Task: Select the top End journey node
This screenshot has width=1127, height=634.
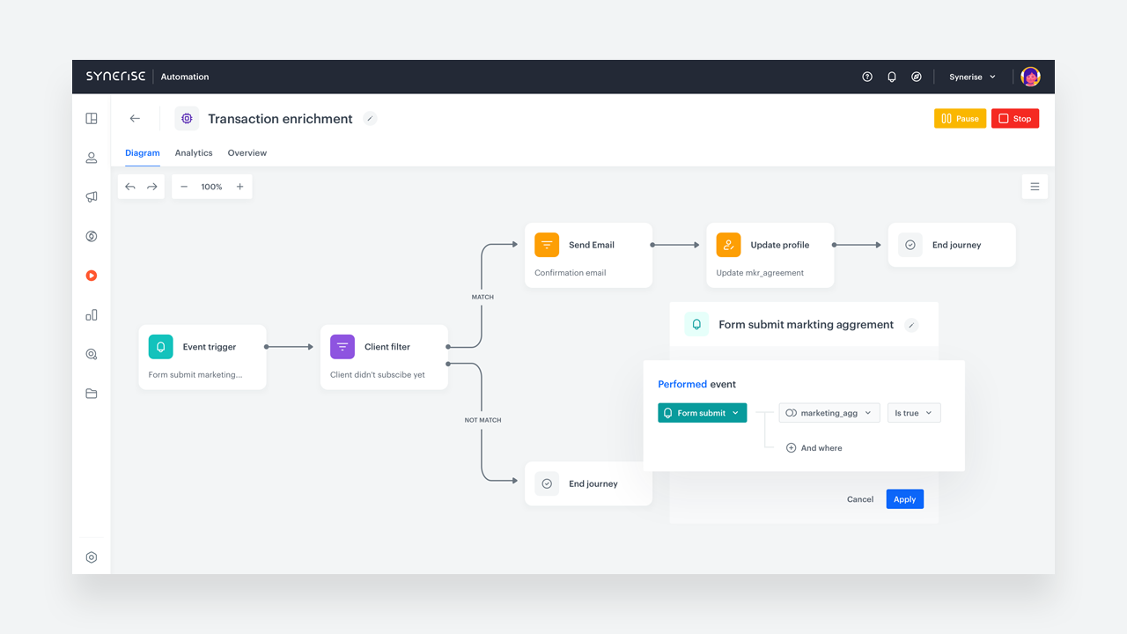Action: [952, 245]
